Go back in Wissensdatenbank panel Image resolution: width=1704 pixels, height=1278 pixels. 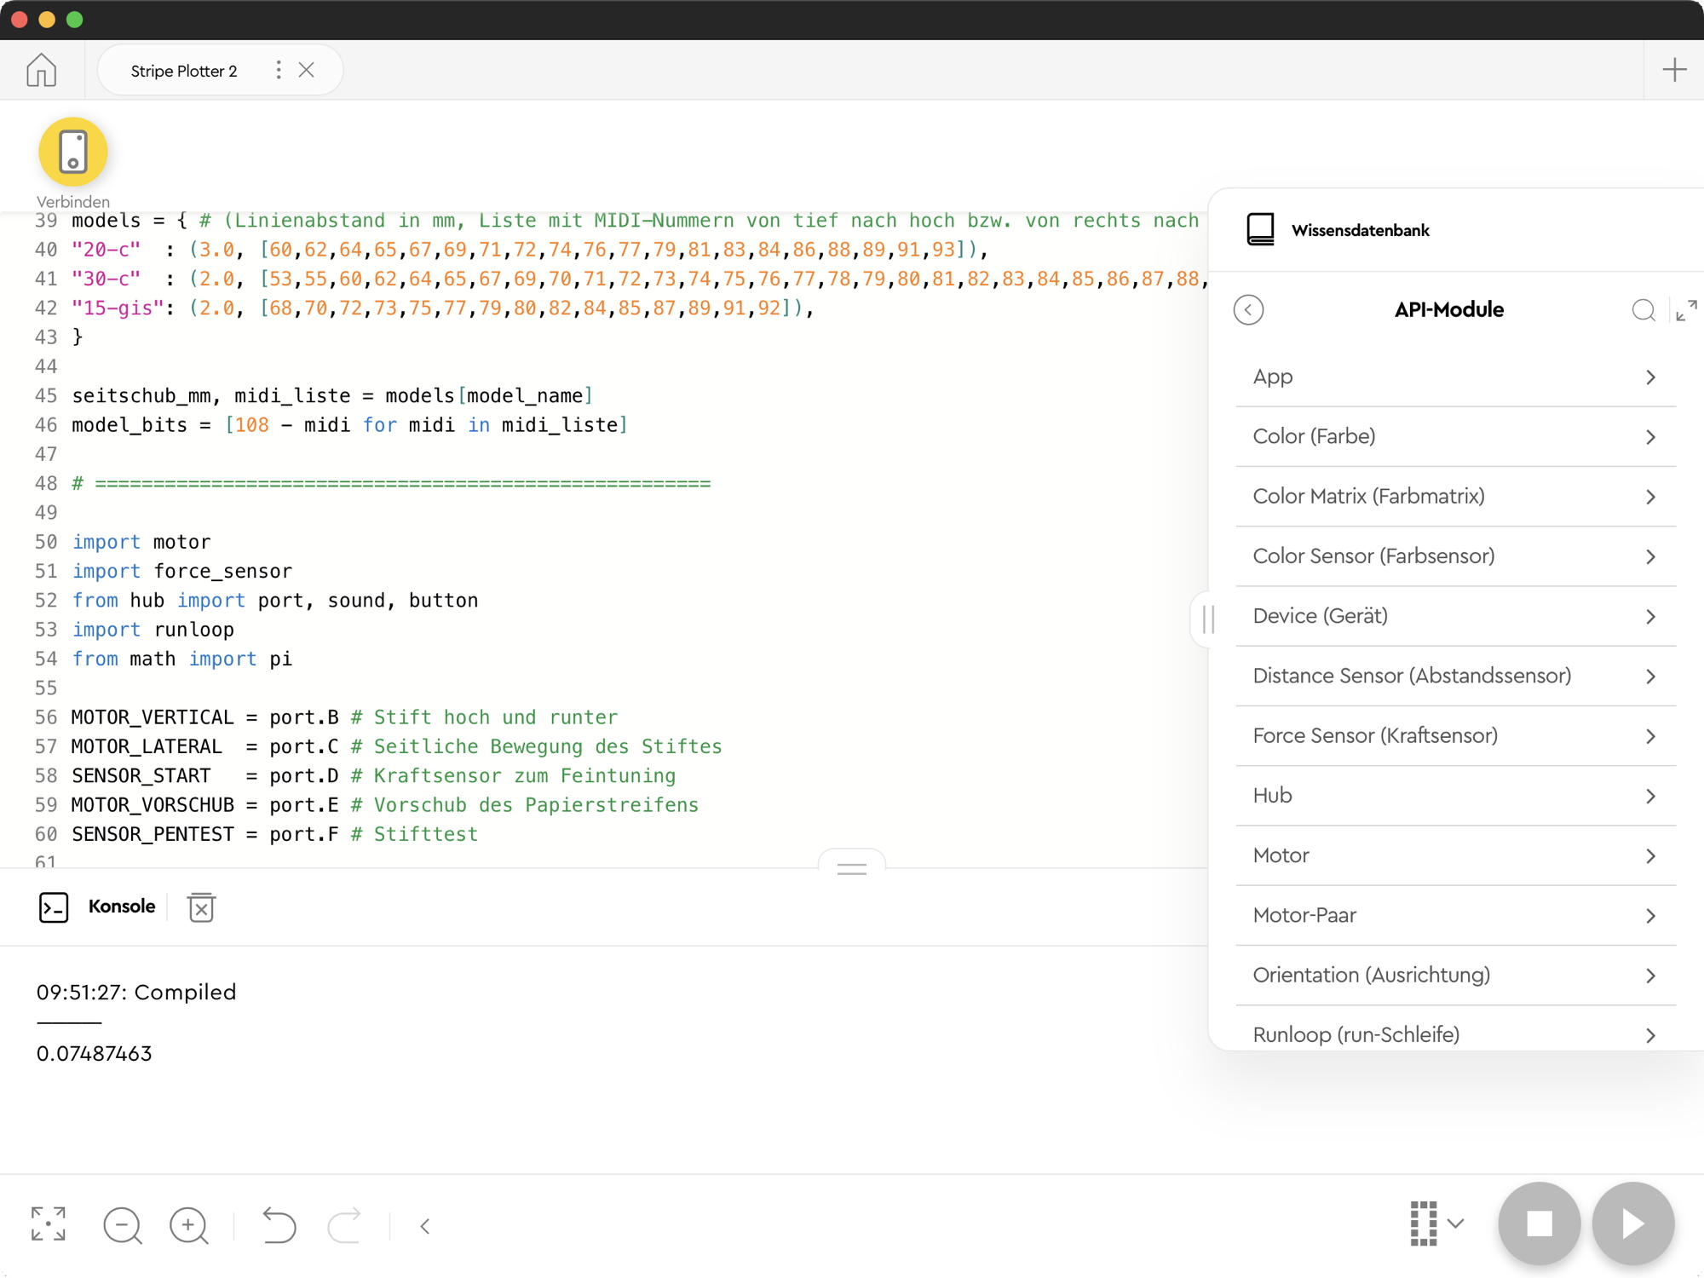coord(1248,310)
